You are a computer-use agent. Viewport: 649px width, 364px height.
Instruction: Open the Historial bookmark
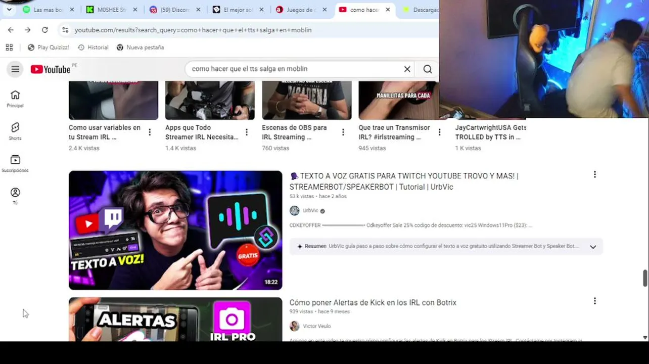[x=93, y=48]
